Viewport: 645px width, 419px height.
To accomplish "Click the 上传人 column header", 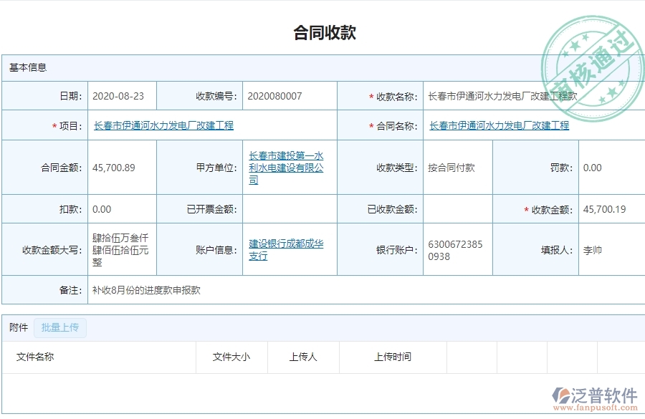I will click(x=303, y=357).
